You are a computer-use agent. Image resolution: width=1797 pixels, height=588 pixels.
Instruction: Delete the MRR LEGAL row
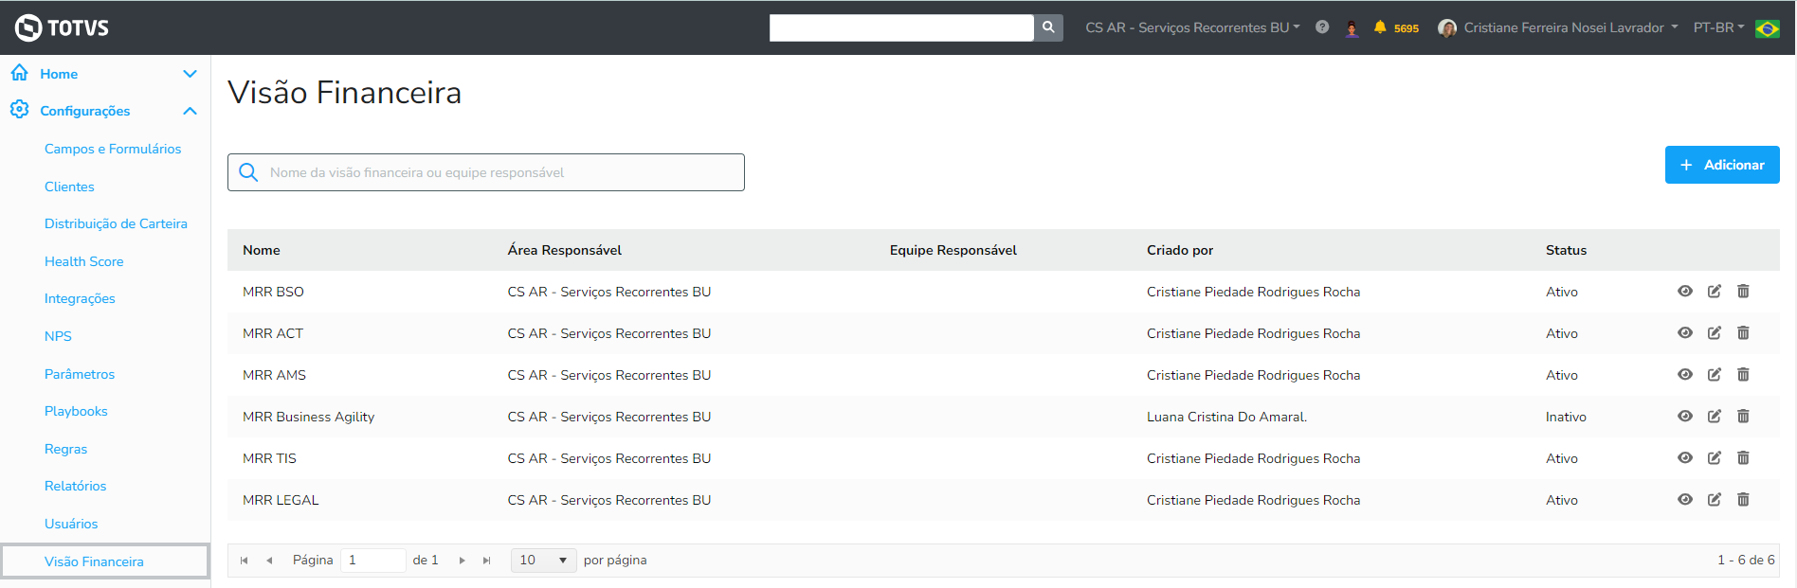point(1743,500)
